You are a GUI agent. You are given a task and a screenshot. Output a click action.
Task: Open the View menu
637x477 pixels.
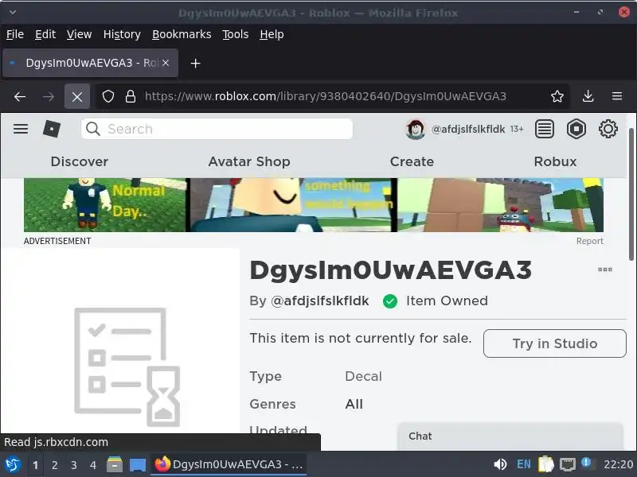pyautogui.click(x=79, y=34)
